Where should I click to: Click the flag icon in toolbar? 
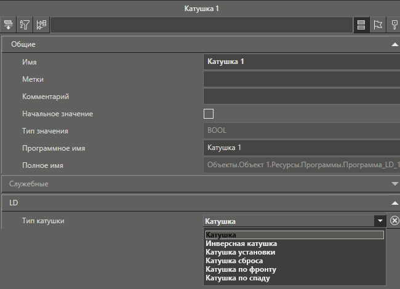pos(378,25)
